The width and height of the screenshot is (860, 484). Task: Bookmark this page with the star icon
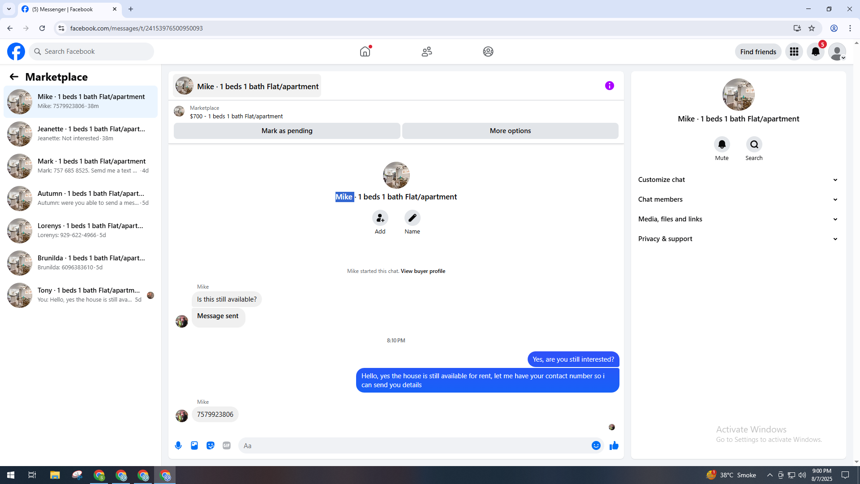point(812,28)
